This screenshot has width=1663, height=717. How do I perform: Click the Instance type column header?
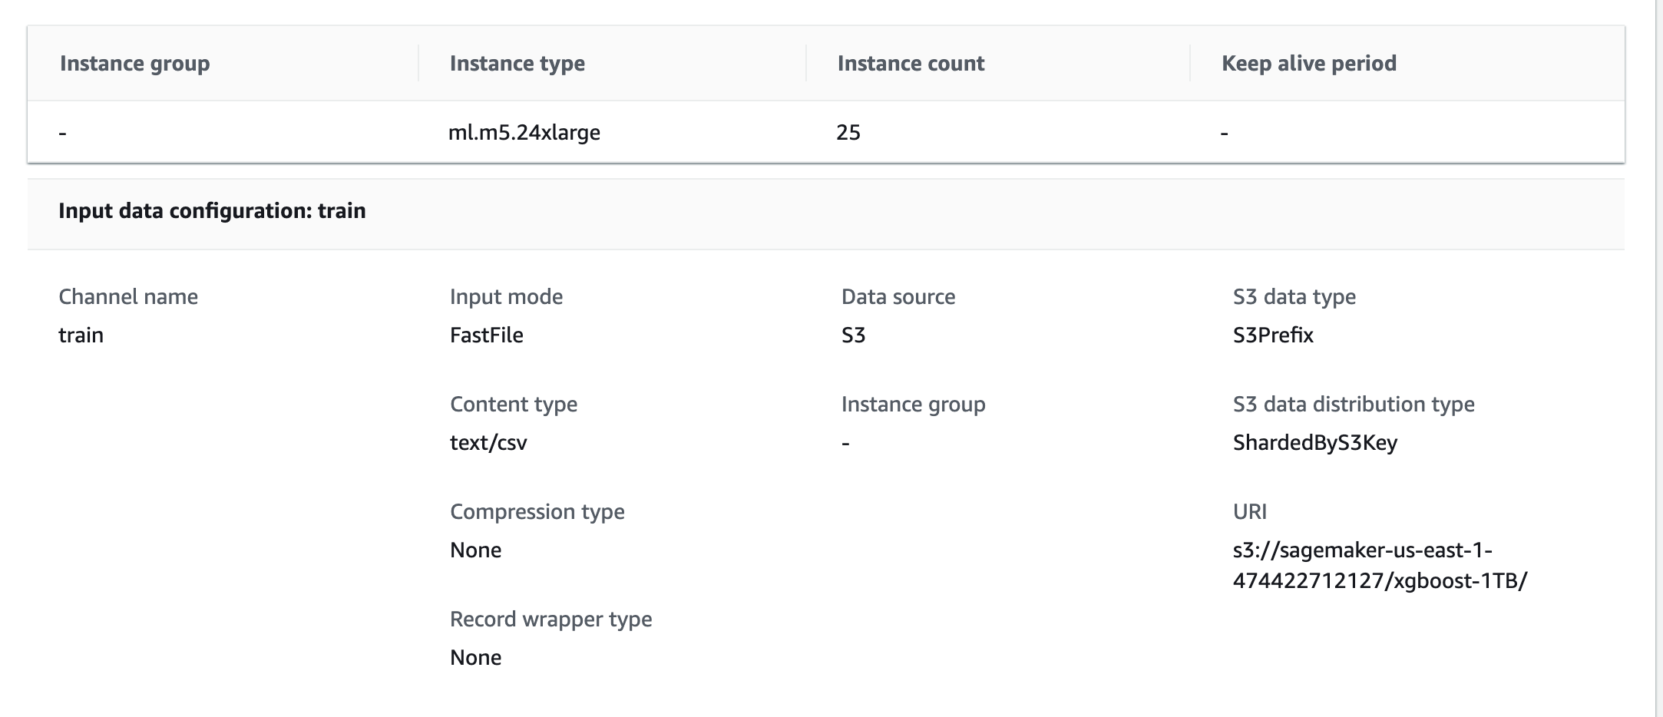click(517, 63)
